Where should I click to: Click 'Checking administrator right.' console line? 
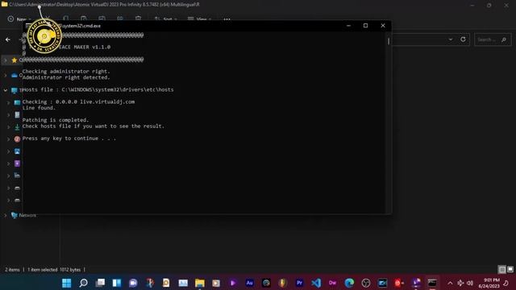click(x=66, y=72)
